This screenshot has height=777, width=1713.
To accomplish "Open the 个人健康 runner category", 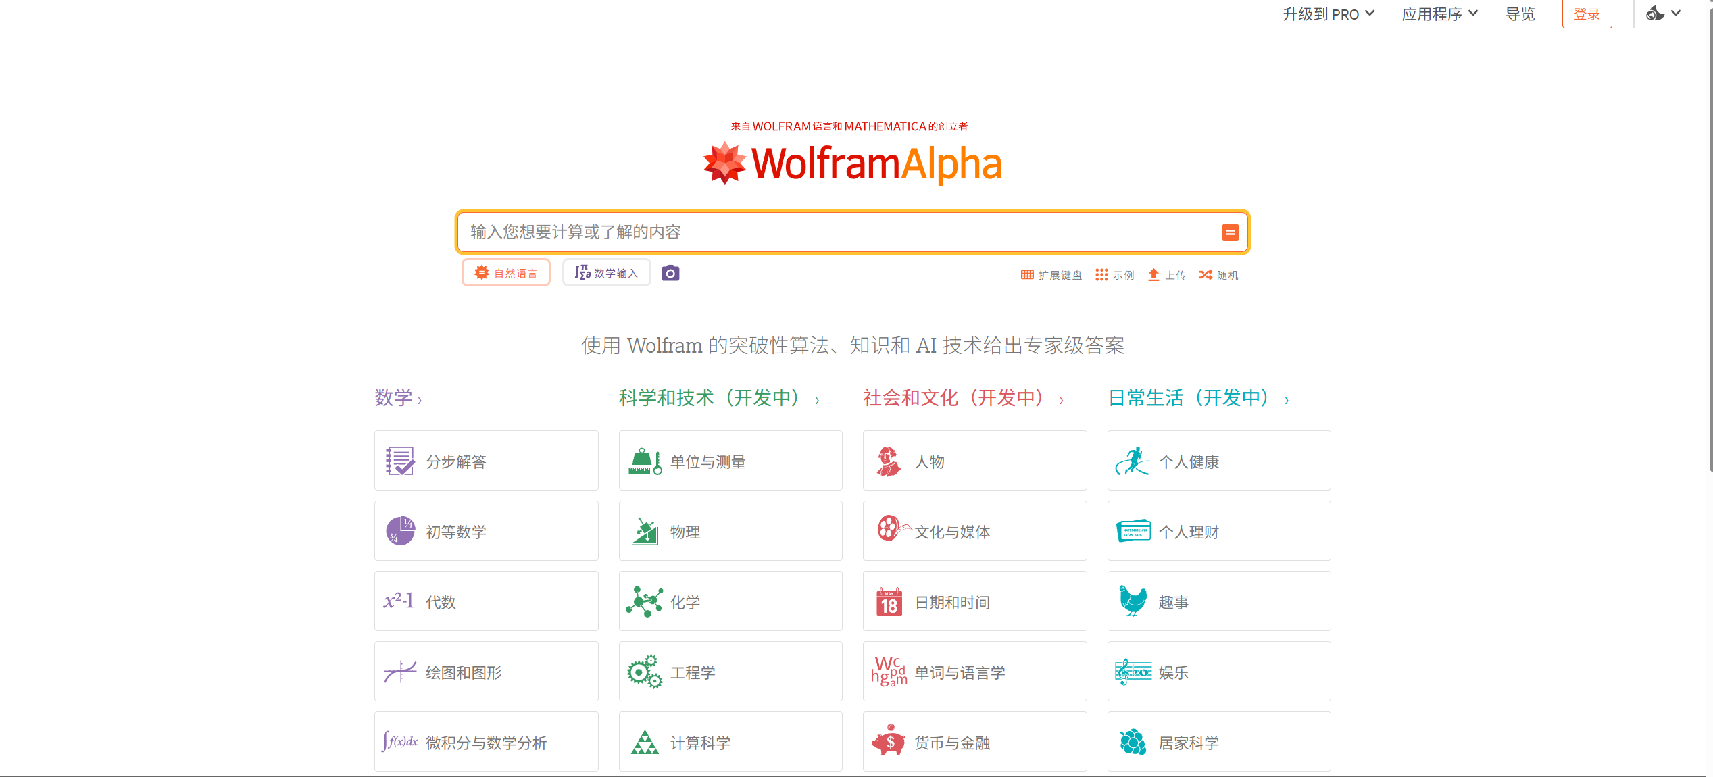I will coord(1219,461).
